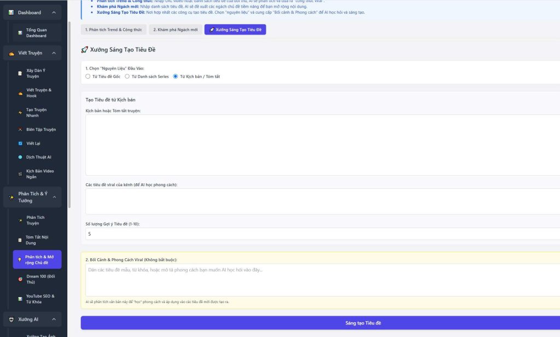Collapse the Viết Truyện section chevron
Image resolution: width=560 pixels, height=337 pixels.
tap(54, 53)
